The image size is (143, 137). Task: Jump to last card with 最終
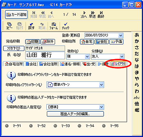point(101,15)
